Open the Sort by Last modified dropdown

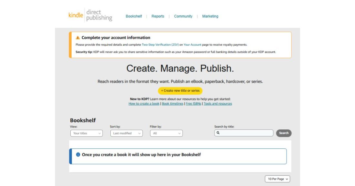pyautogui.click(x=126, y=133)
